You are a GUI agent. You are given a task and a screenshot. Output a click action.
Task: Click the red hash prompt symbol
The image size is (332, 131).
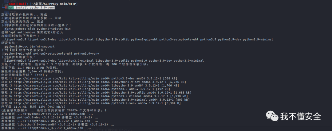tap(6, 8)
